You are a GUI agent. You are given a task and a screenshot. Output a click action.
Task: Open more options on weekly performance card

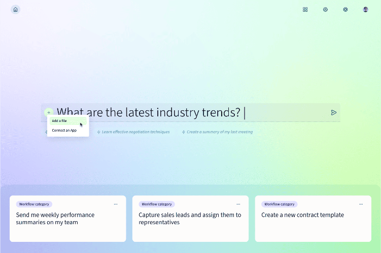[x=116, y=204]
